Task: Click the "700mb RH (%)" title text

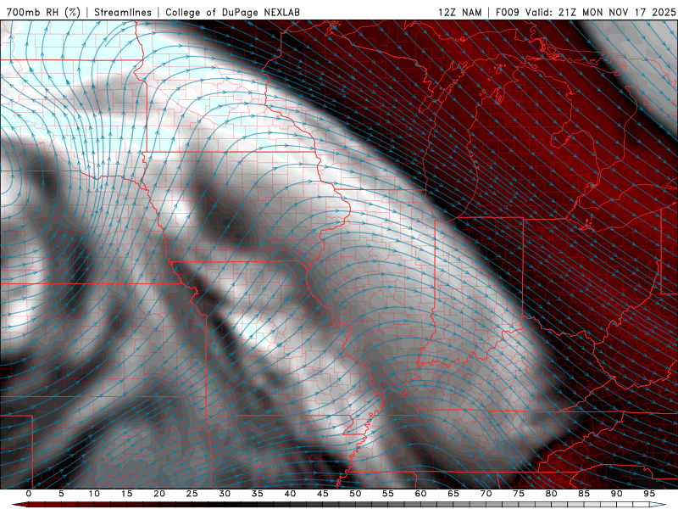Action: pos(44,12)
